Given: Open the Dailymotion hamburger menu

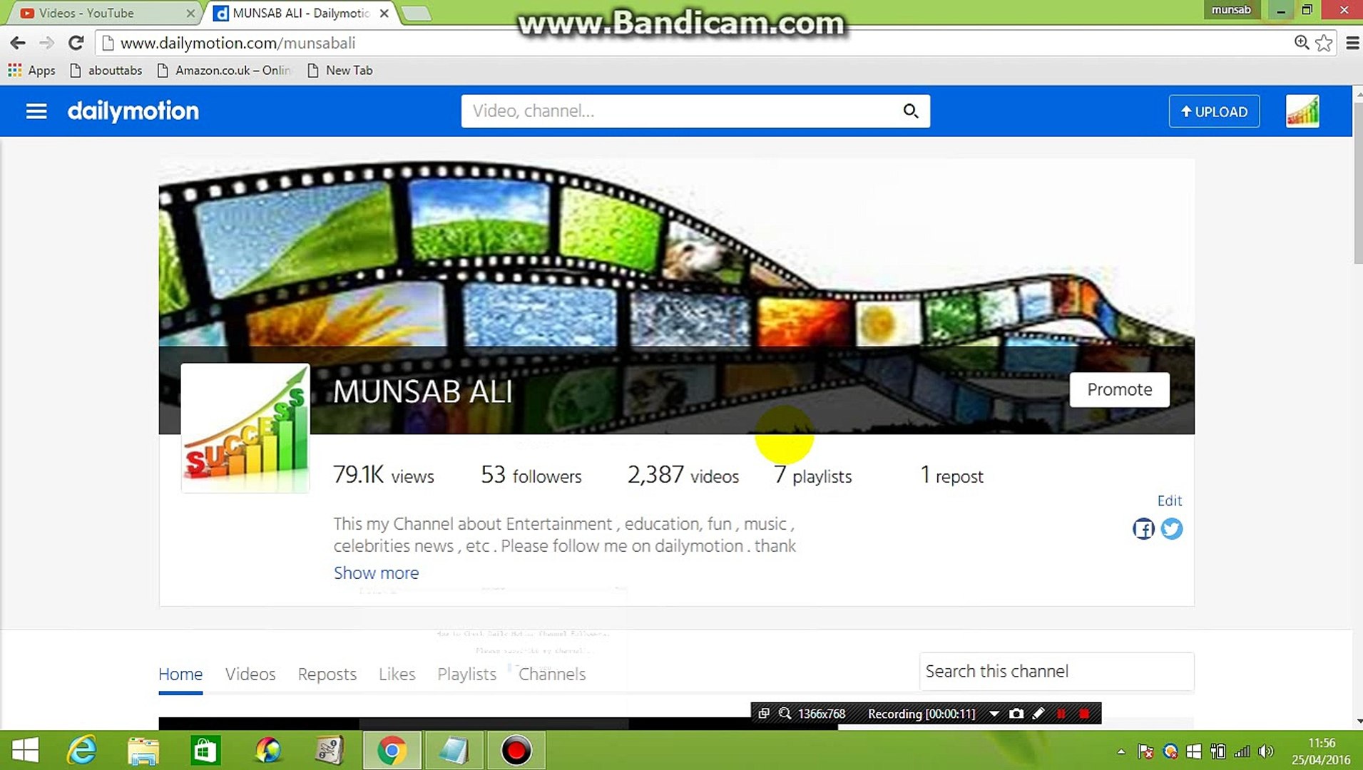Looking at the screenshot, I should coord(36,111).
